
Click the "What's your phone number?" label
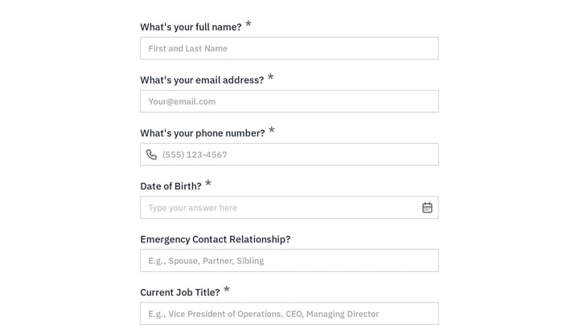(x=203, y=133)
